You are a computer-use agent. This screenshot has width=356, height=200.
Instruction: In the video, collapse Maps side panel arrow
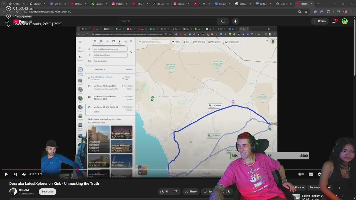click(x=137, y=107)
